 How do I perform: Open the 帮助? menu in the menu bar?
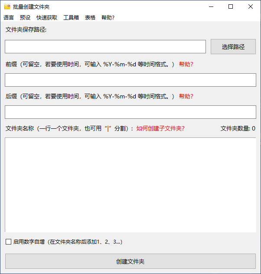tap(108, 18)
